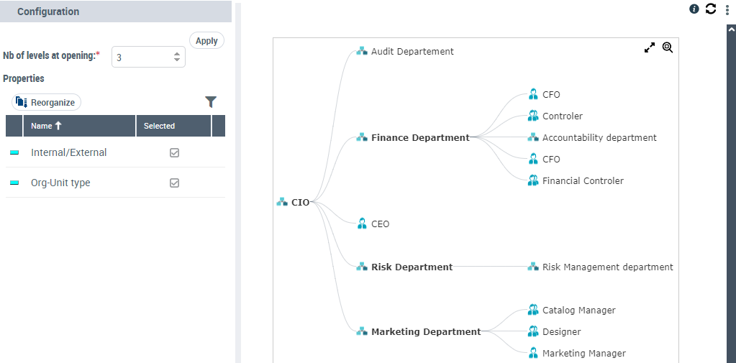
Task: Click the filter funnel icon
Action: click(211, 102)
